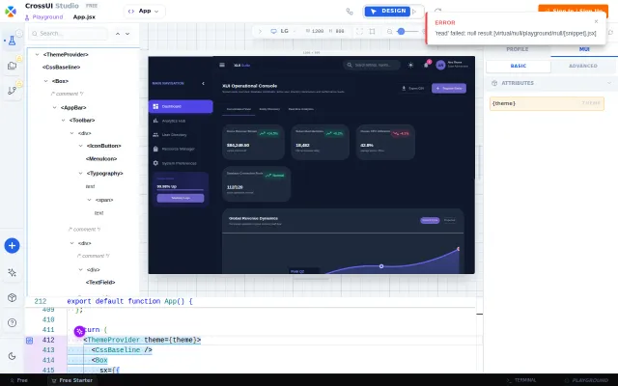
Task: Collapse the span tree node
Action: [89, 200]
